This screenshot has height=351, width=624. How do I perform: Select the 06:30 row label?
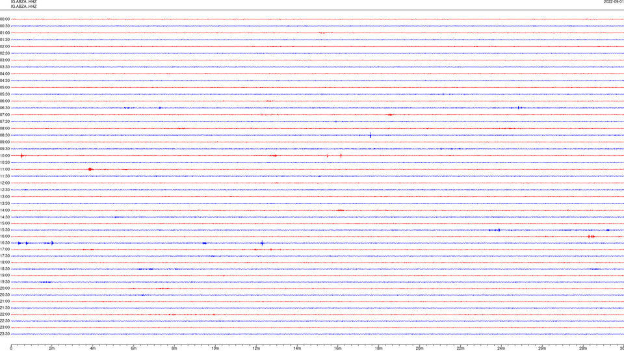point(5,108)
